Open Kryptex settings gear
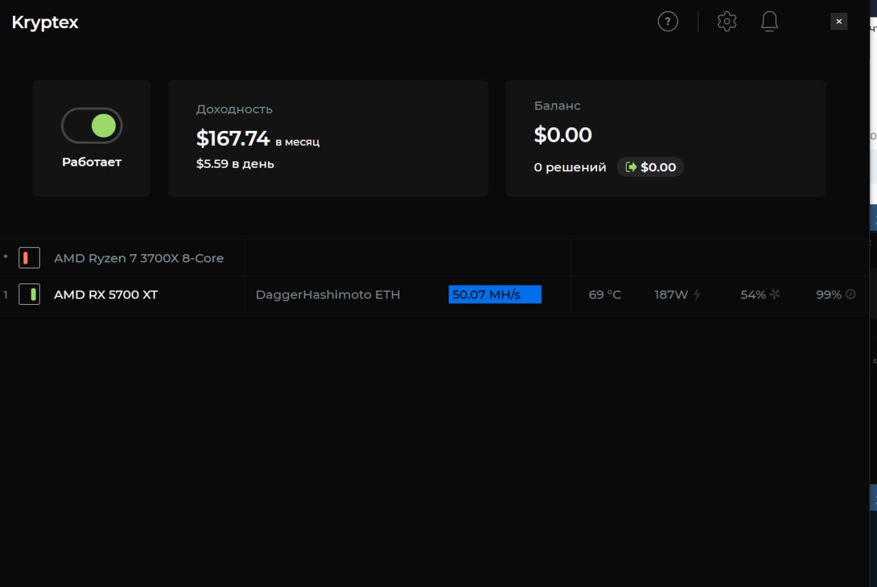This screenshot has height=587, width=877. tap(727, 21)
